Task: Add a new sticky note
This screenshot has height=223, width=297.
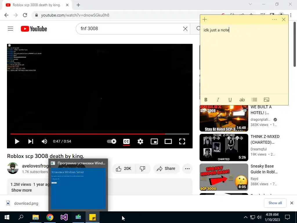Action: click(204, 19)
